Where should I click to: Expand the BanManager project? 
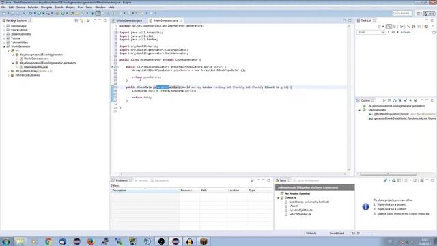[x=4, y=26]
